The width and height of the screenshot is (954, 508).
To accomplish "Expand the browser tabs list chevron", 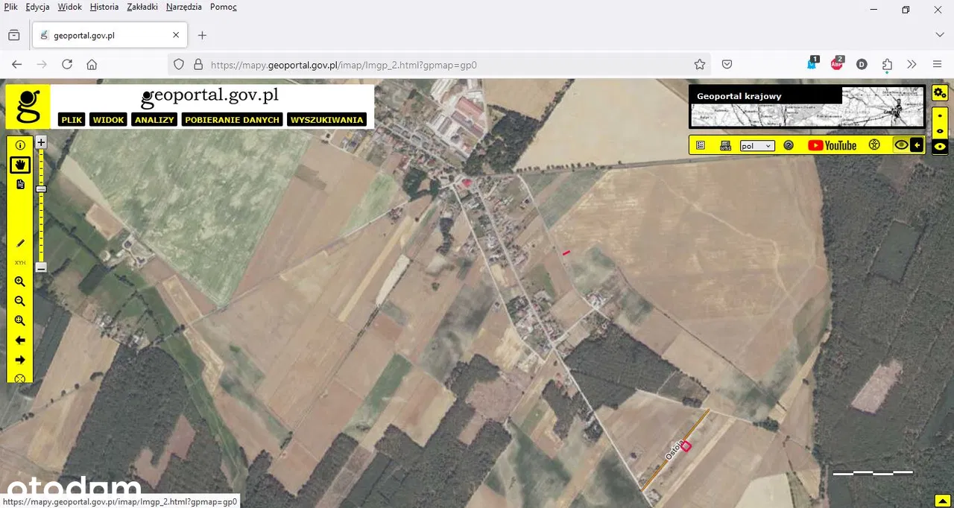I will [x=939, y=35].
